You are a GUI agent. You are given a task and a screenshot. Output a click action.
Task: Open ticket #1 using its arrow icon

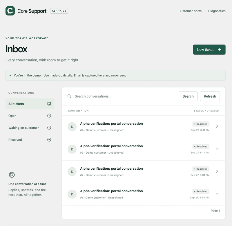click(x=217, y=194)
